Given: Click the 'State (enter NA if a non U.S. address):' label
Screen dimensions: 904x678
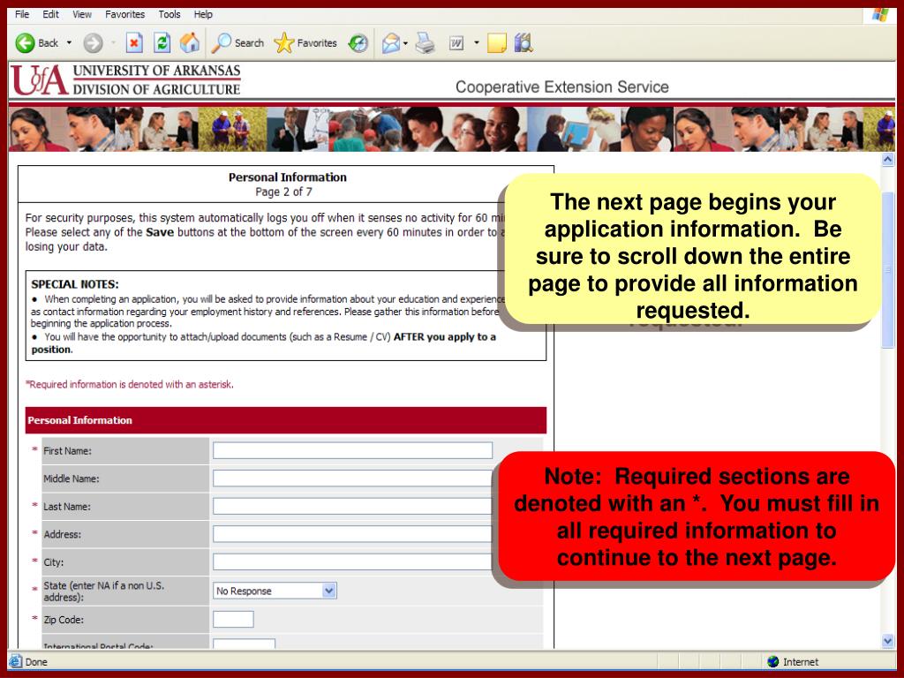Looking at the screenshot, I should coord(104,591).
